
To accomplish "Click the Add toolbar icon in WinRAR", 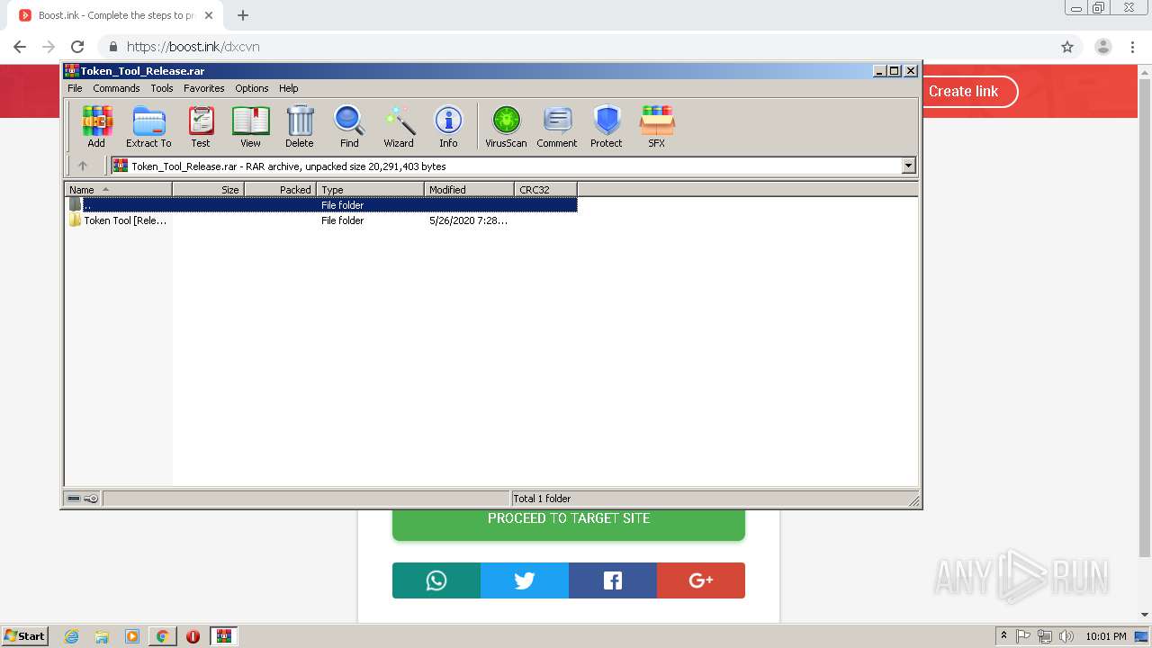I will pos(96,126).
